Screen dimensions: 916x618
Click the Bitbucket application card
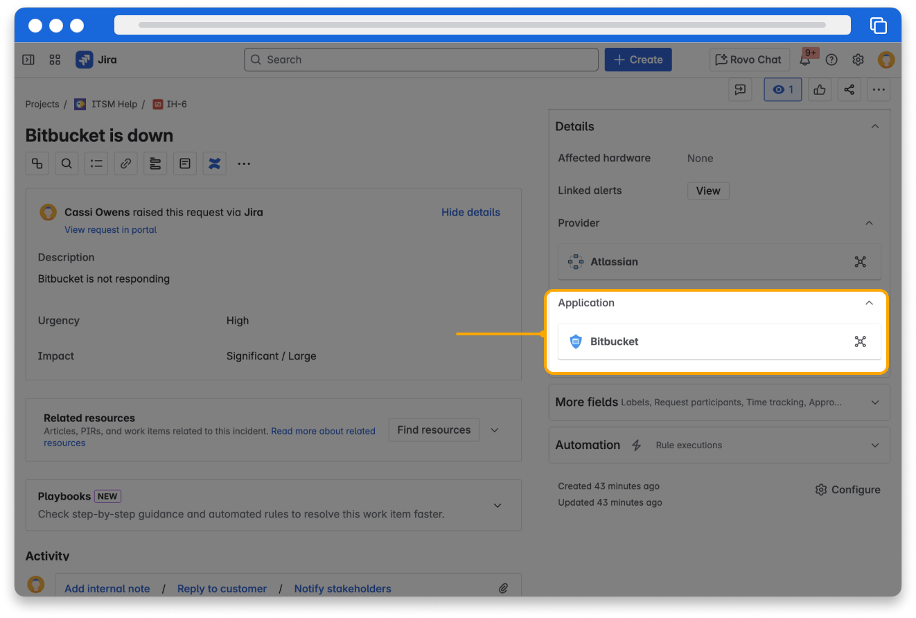(719, 342)
